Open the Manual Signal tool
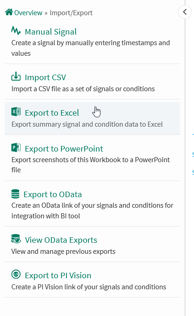Viewport: 194px width, 316px height. click(51, 32)
